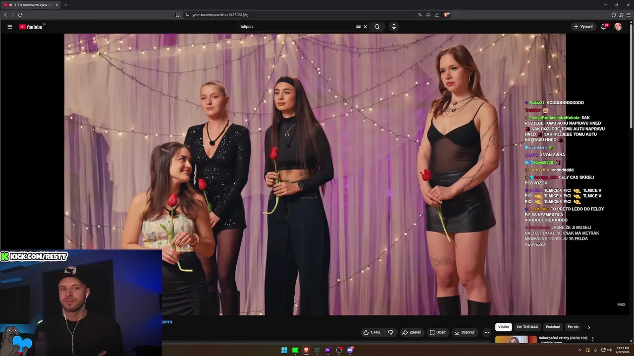Select the Pre vás filter chip
This screenshot has width=634, height=356.
coord(573,327)
